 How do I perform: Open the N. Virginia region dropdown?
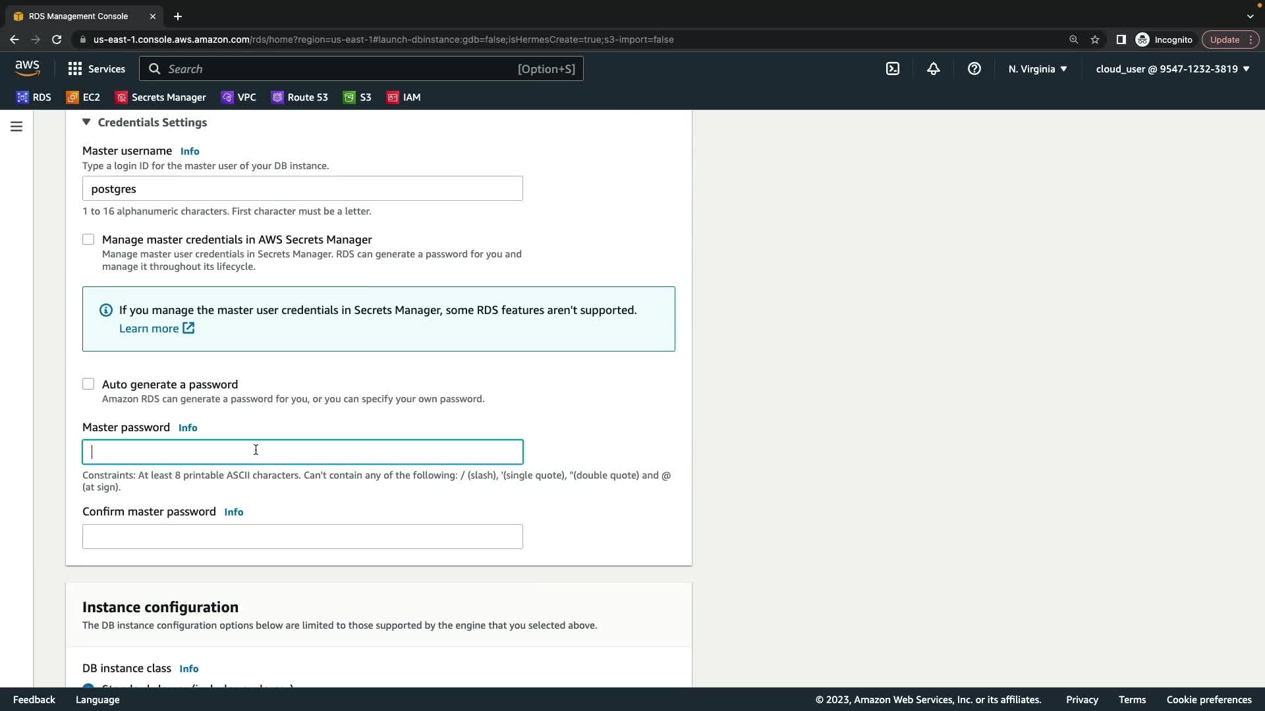tap(1037, 68)
